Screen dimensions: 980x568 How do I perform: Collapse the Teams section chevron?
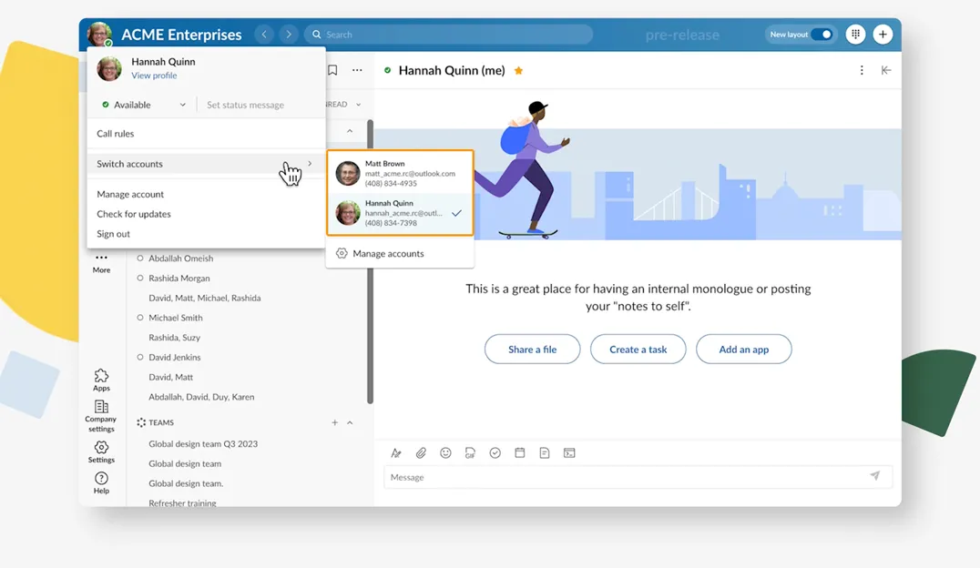(350, 422)
